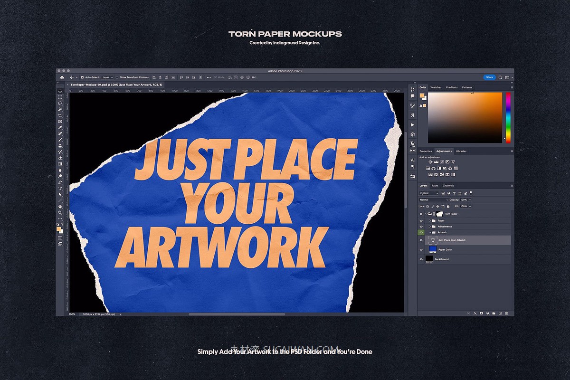570x380 pixels.
Task: Switch to the Swatches tab
Action: 436,87
